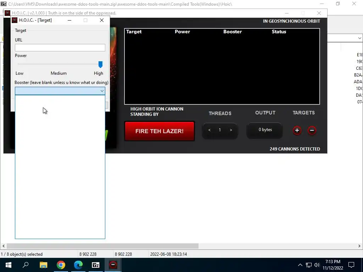Viewport: 363px width, 272px height.
Task: Collapse the Booster dropdown arrow
Action: pos(102,91)
